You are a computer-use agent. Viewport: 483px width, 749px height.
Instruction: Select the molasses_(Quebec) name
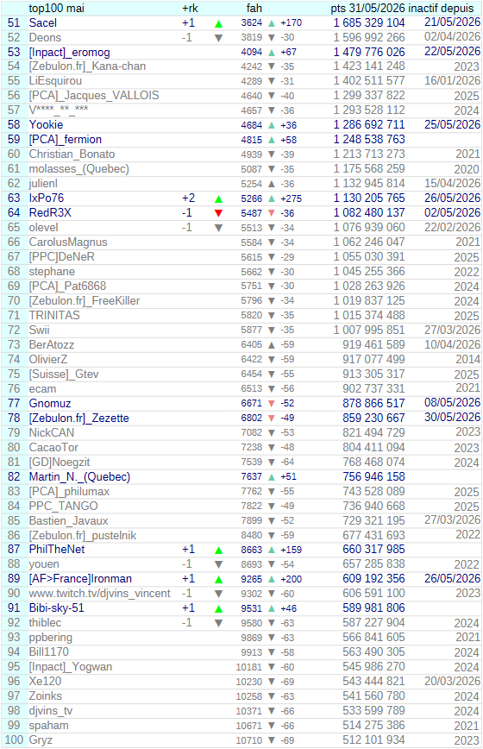(78, 169)
